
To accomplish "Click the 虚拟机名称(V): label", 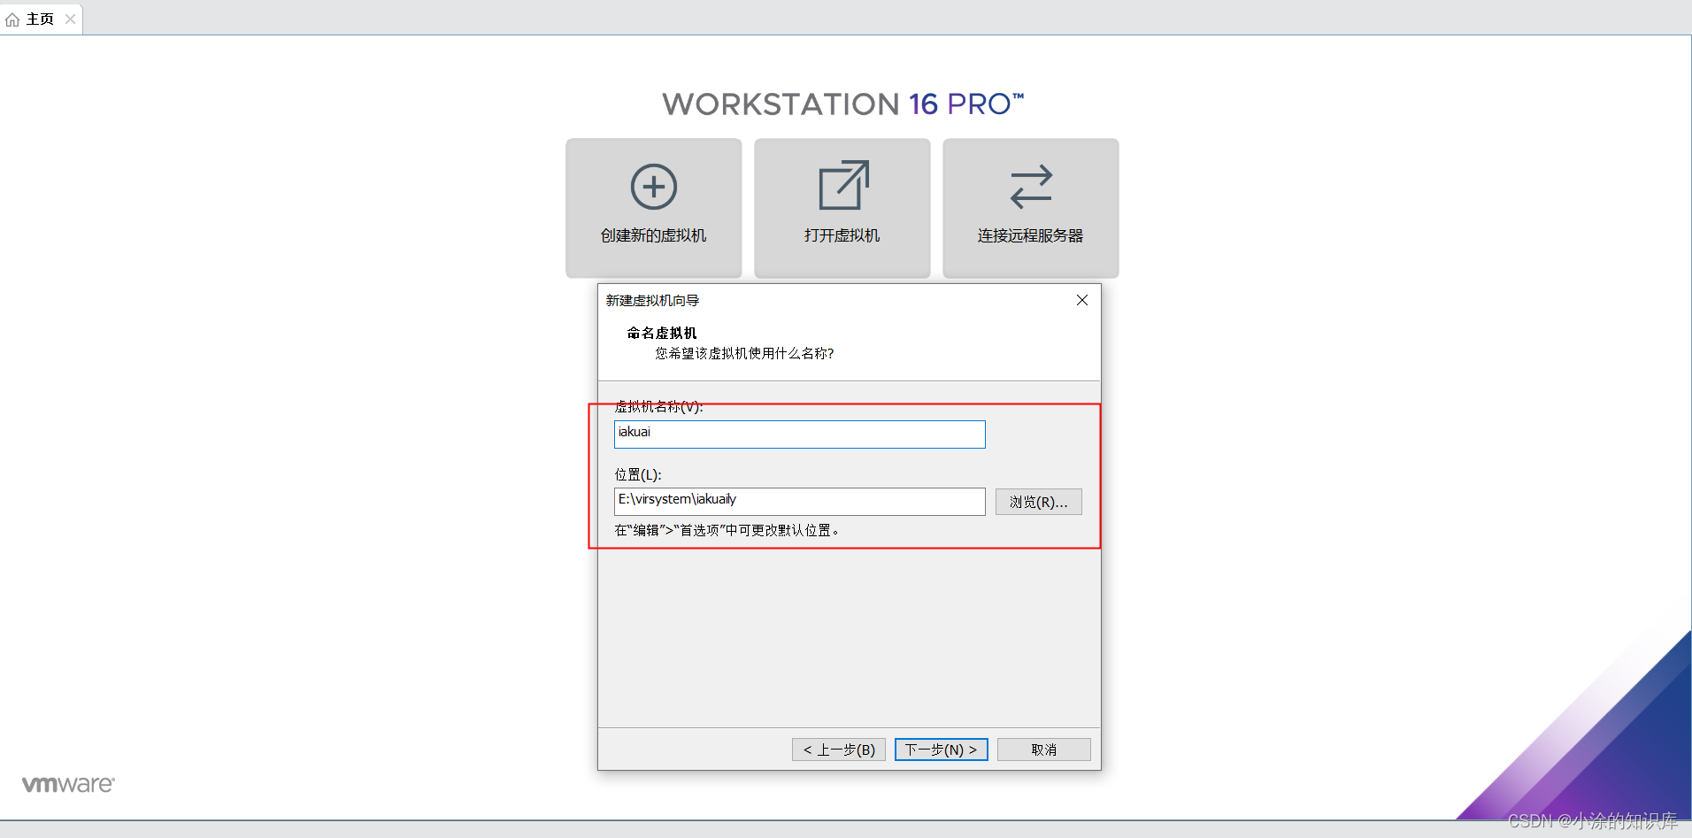I will [658, 406].
